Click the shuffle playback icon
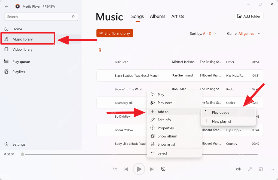The image size is (278, 180). (x=115, y=169)
